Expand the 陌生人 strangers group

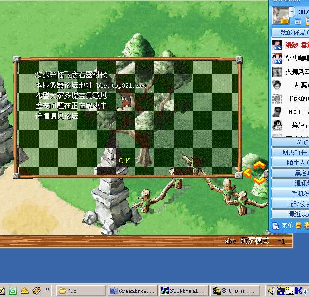click(x=290, y=163)
